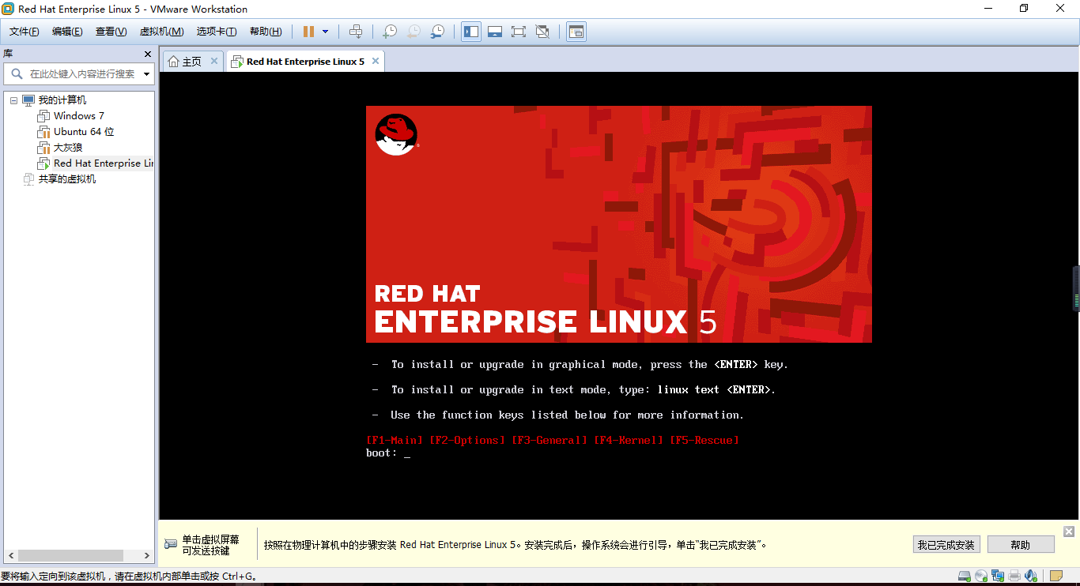
Task: Click the [F1-Main] text in console
Action: coord(395,440)
